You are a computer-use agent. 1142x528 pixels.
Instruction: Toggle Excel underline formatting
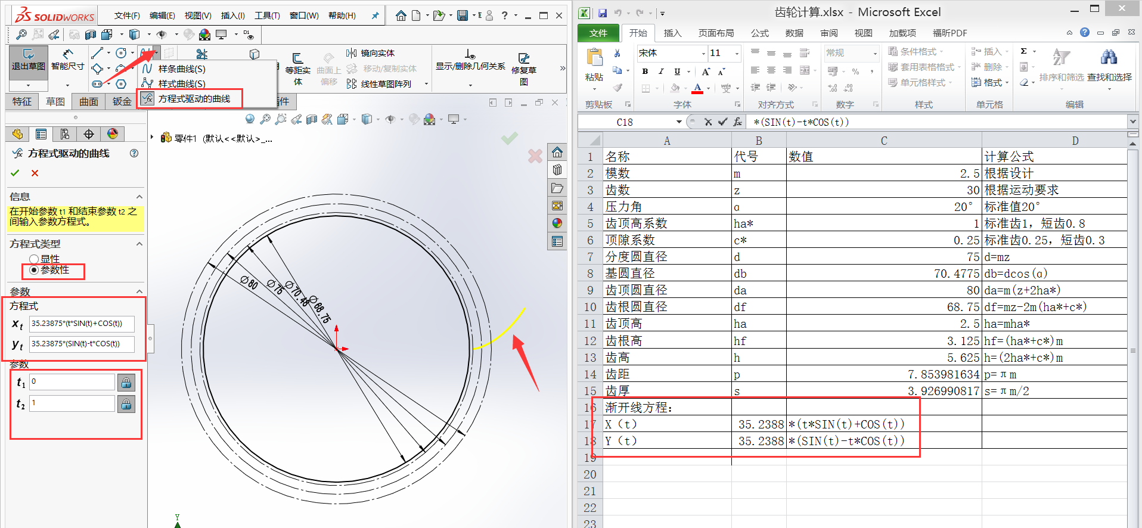677,72
